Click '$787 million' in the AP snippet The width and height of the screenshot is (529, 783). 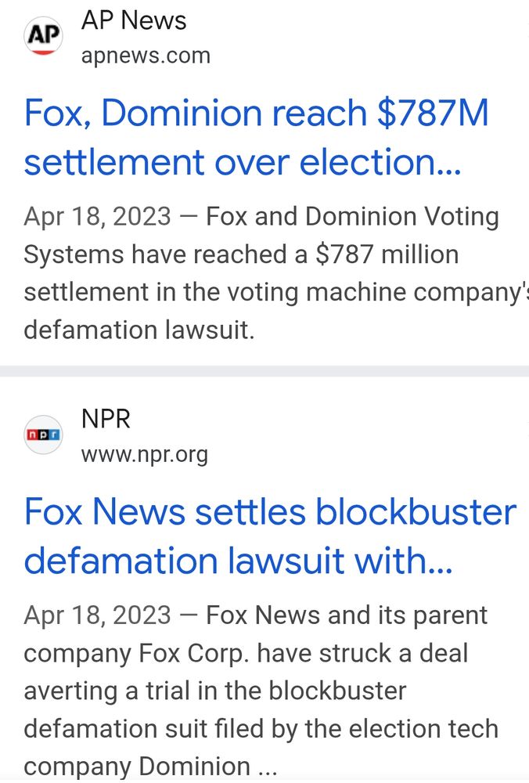pos(387,254)
